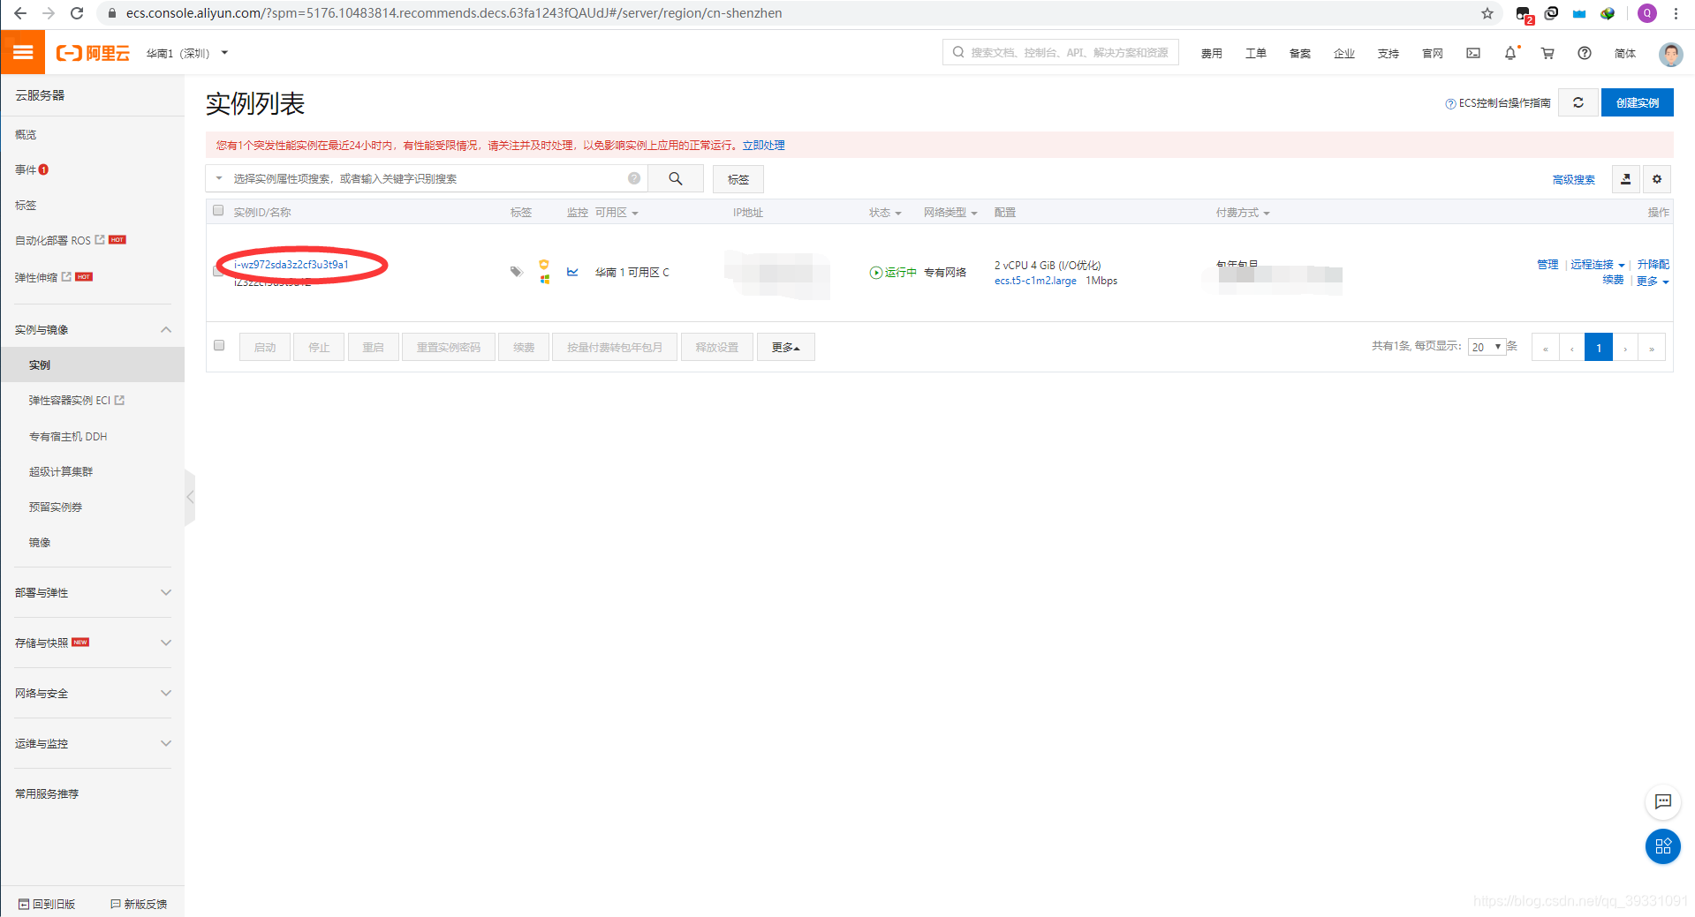Click the security shield icon of the instance
The height and width of the screenshot is (917, 1695).
(x=544, y=264)
